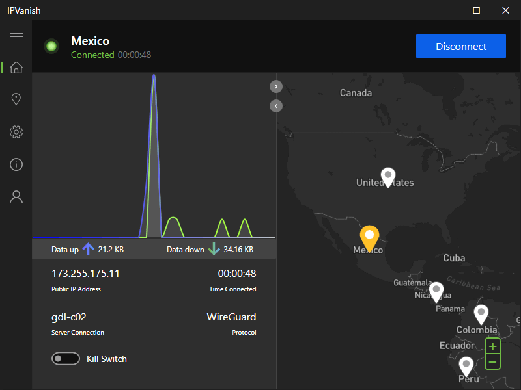Open the hamburger navigation menu

coord(16,37)
